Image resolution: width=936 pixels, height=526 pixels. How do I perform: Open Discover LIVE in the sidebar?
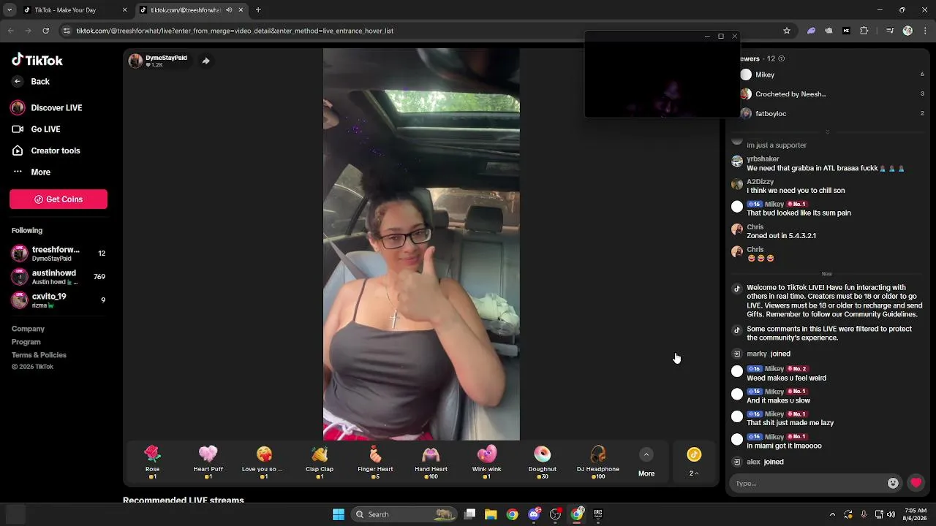tap(46, 107)
